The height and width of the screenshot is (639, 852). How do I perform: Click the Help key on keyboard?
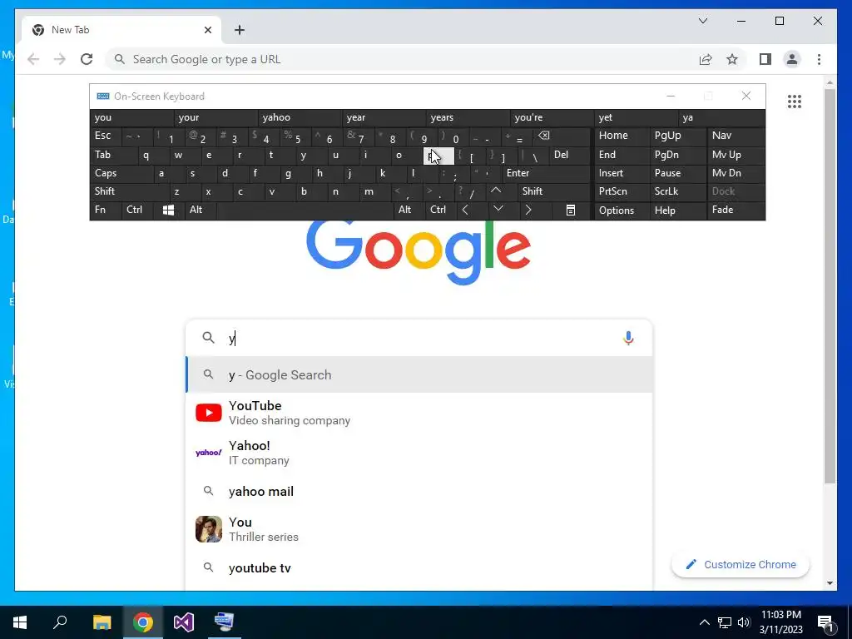(678, 210)
